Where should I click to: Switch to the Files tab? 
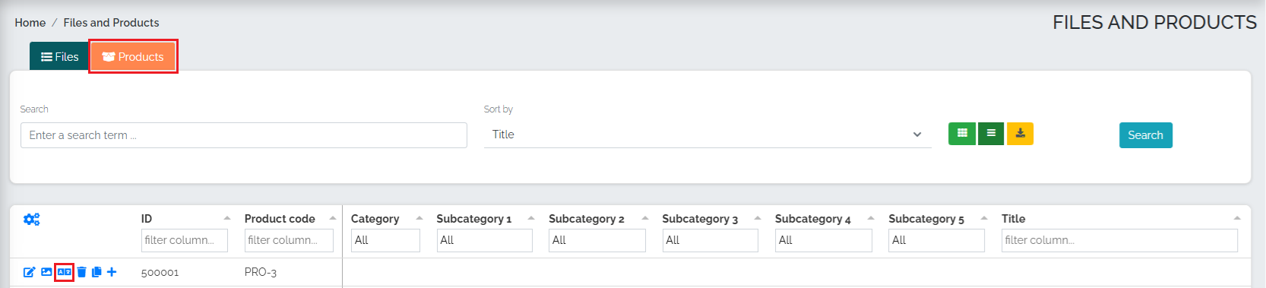click(x=59, y=56)
